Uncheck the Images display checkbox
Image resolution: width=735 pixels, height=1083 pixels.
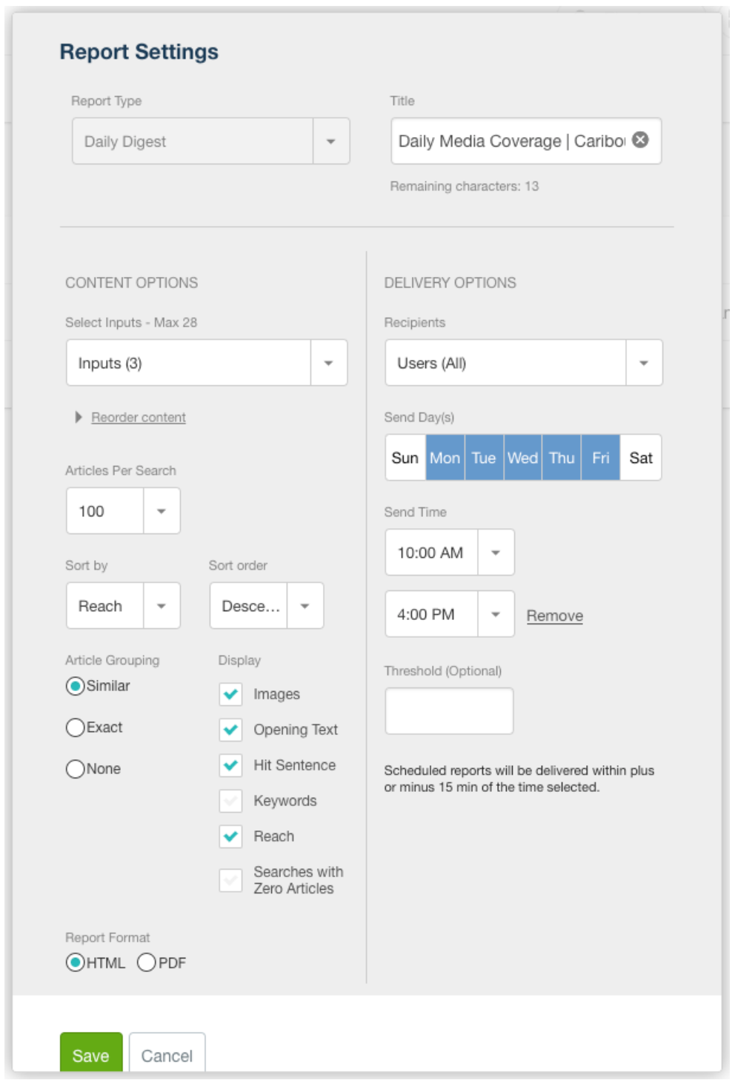230,694
